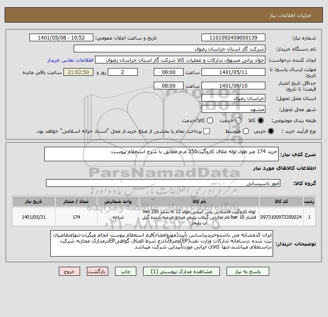The image size is (328, 317).
Task: Open the اطلاعات تماس خریدار link
Action: (x=70, y=60)
